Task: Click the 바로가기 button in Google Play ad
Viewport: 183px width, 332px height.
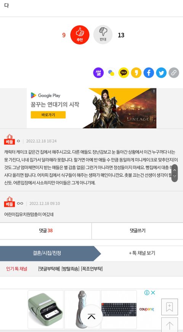Action: (x=48, y=115)
